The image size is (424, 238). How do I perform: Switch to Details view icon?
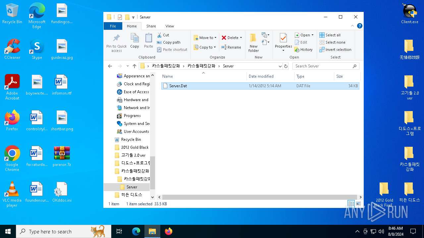(x=351, y=204)
